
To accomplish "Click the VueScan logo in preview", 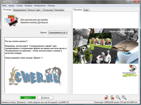I will click(130, 71).
